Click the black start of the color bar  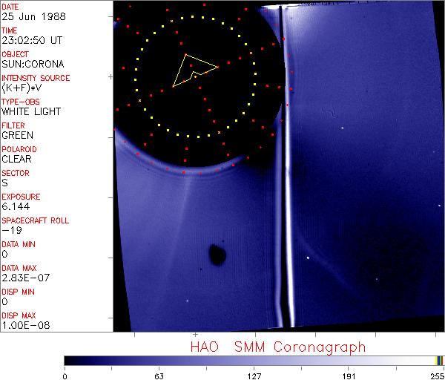[68, 360]
